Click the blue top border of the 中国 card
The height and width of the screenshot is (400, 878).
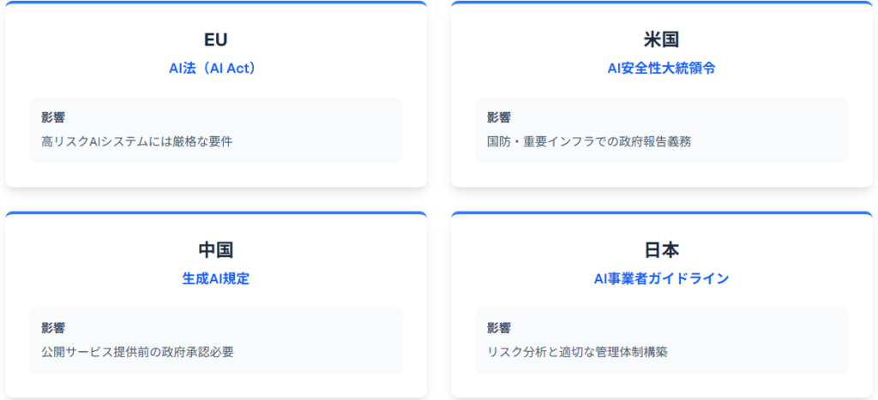pos(216,212)
